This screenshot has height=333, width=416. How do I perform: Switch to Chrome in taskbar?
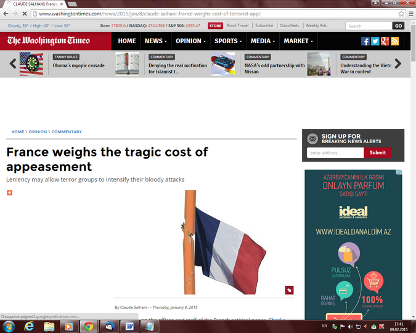pyautogui.click(x=89, y=326)
